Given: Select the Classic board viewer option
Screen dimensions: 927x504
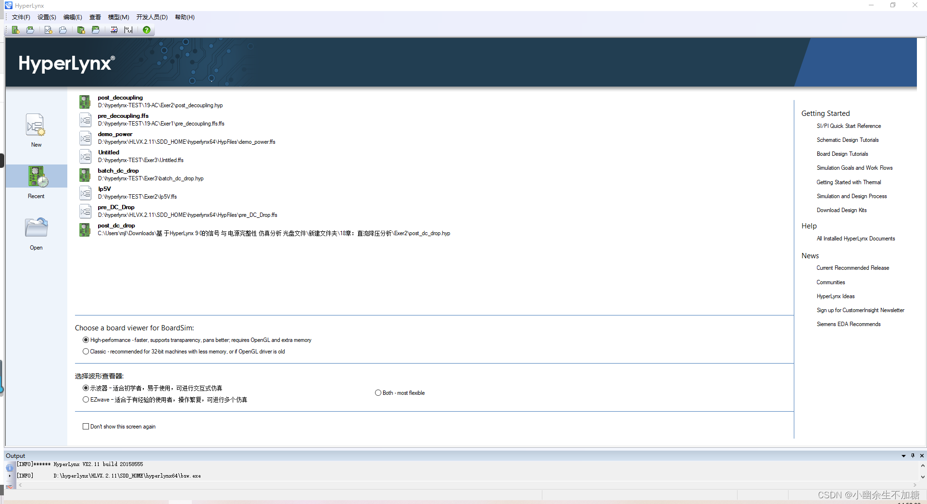Looking at the screenshot, I should click(x=86, y=352).
